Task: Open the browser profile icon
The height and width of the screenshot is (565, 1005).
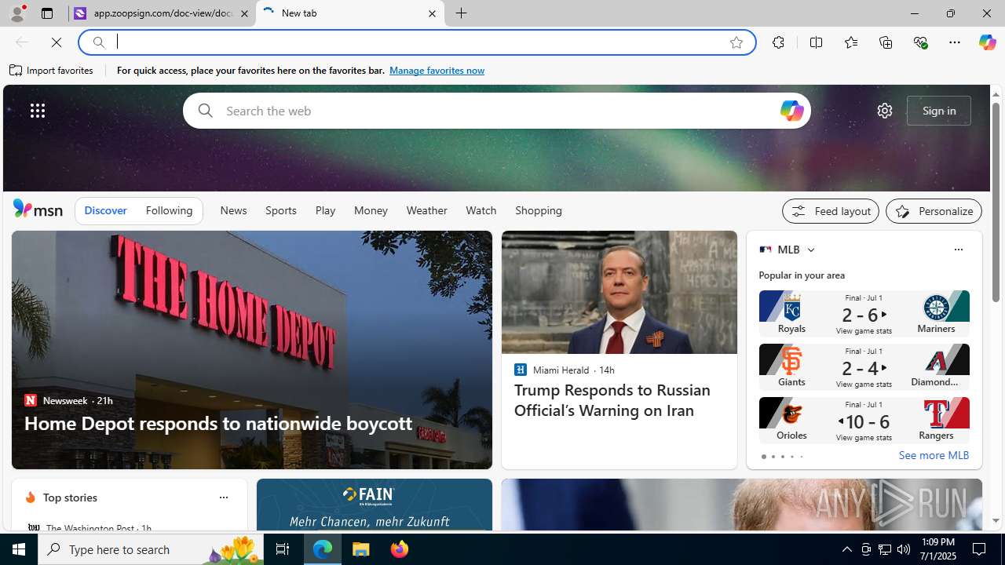Action: (x=17, y=13)
